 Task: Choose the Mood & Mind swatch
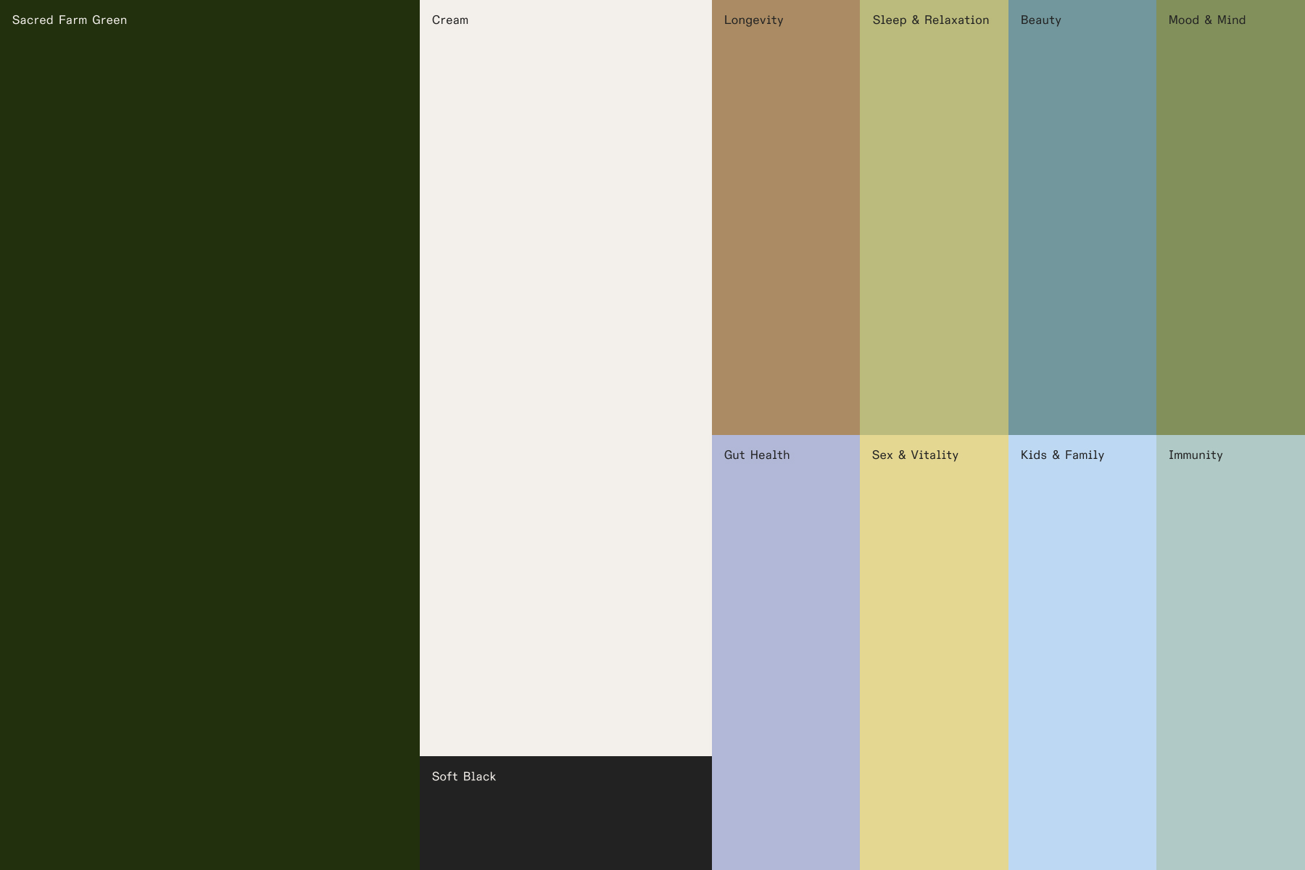tap(1230, 217)
